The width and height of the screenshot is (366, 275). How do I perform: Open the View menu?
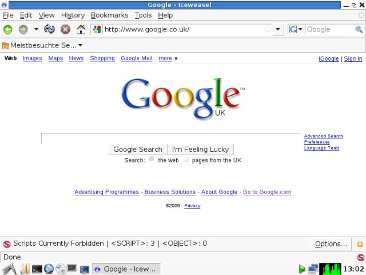tap(46, 15)
